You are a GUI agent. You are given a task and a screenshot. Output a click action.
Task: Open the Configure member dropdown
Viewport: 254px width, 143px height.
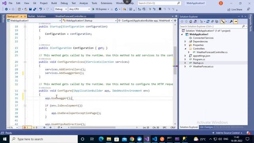[x=145, y=21]
